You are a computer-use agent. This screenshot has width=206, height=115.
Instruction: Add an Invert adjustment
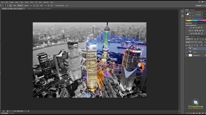tap(191, 34)
